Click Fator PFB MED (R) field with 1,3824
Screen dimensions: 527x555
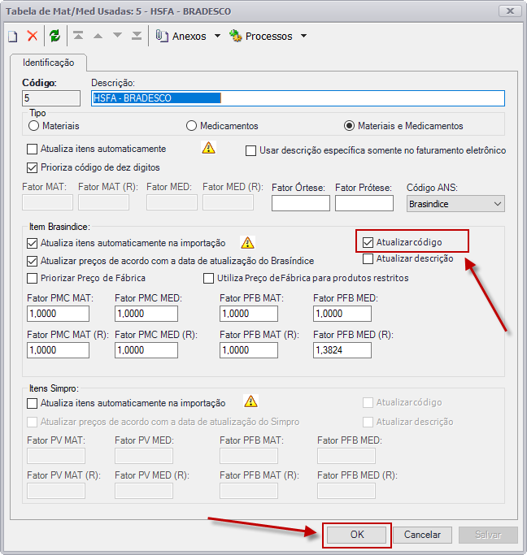[x=342, y=350]
